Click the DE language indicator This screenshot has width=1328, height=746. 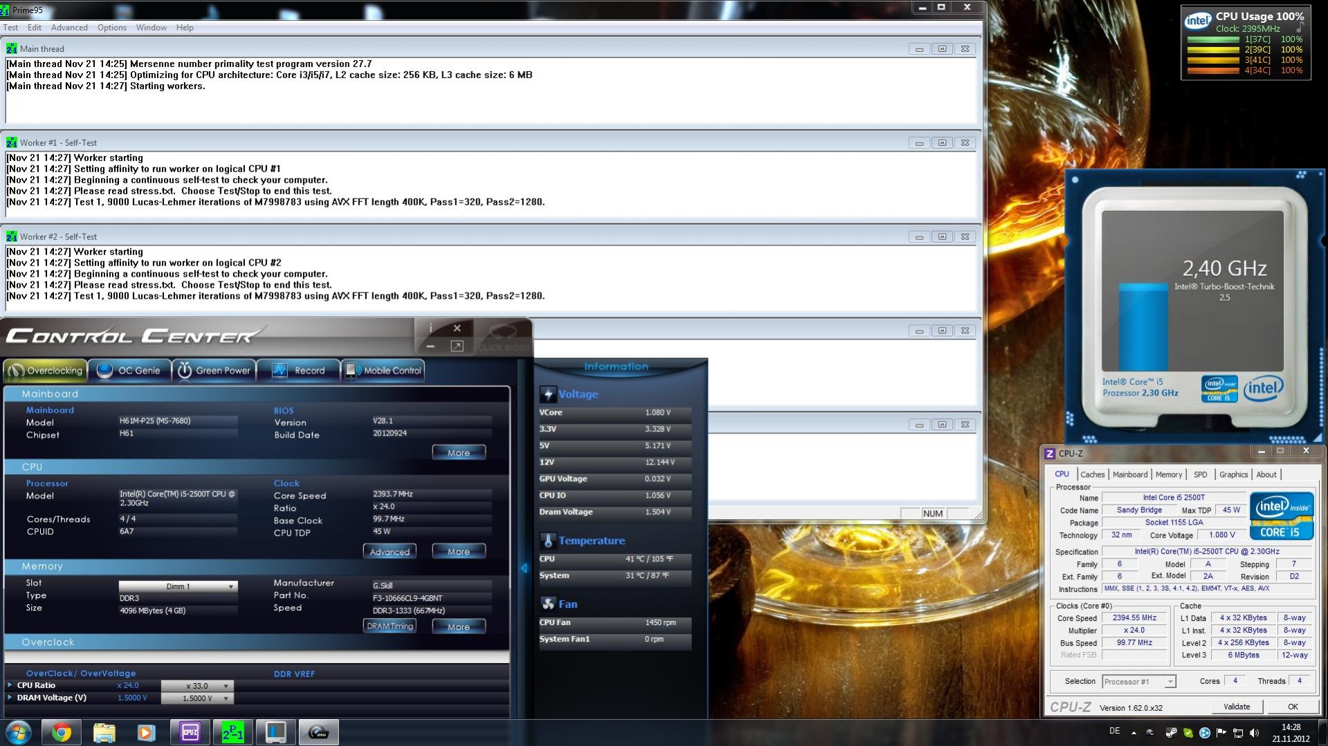1115,731
